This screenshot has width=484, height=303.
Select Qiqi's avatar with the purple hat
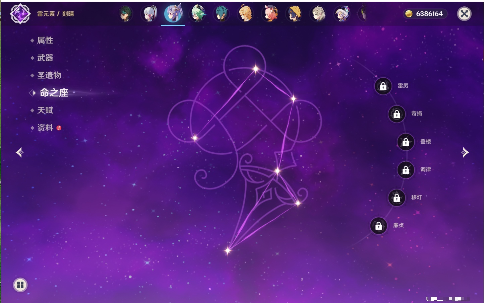[342, 14]
